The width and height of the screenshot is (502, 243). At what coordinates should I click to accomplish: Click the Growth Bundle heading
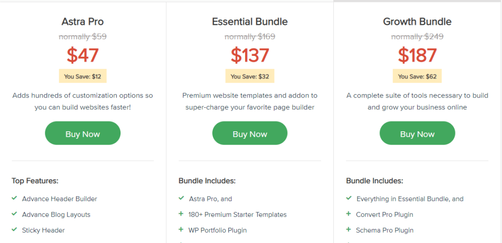pyautogui.click(x=417, y=22)
